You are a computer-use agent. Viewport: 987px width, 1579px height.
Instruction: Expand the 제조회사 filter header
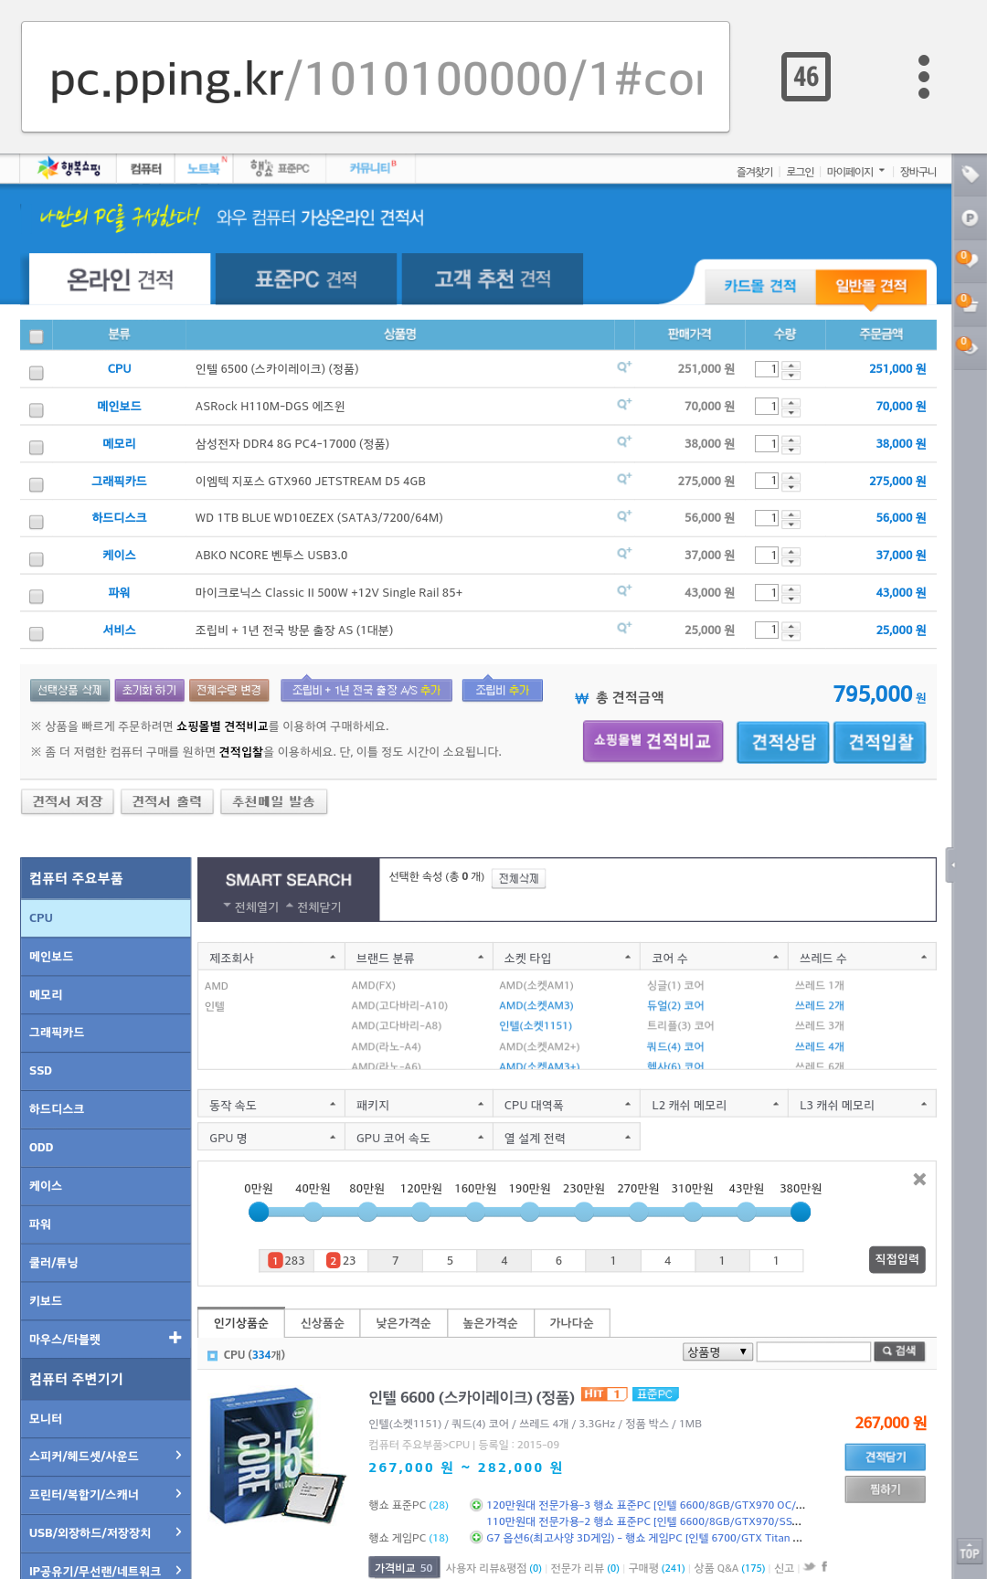[271, 958]
